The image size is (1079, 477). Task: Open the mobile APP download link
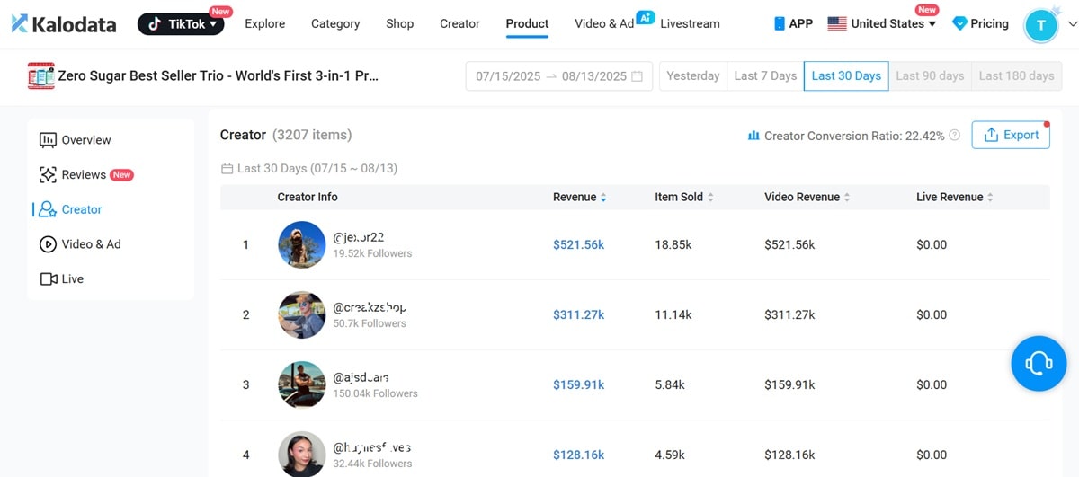[793, 24]
